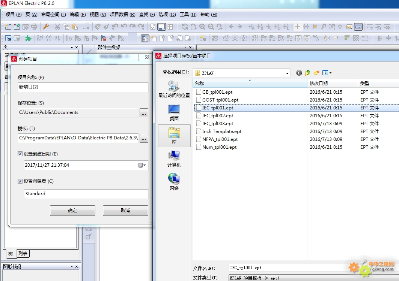Open the 页 (A) menu

coord(31,15)
